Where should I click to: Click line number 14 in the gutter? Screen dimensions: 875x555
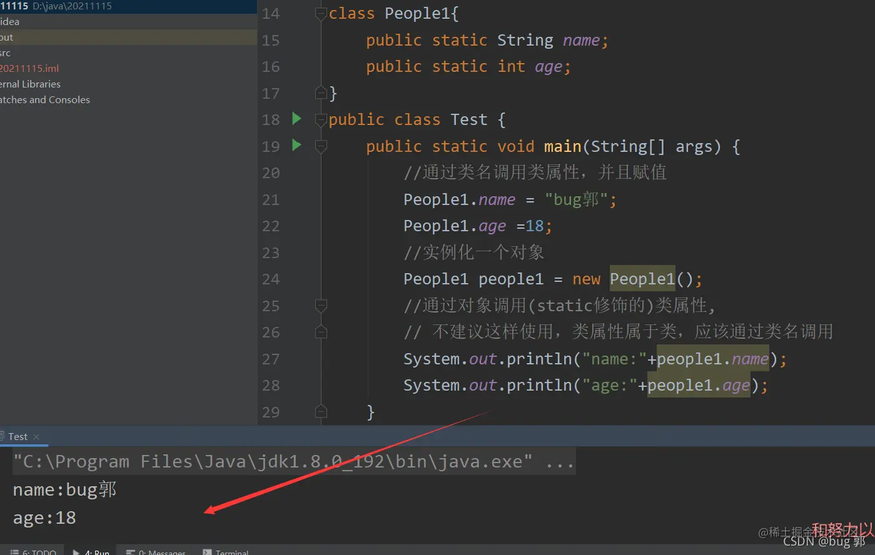point(271,13)
